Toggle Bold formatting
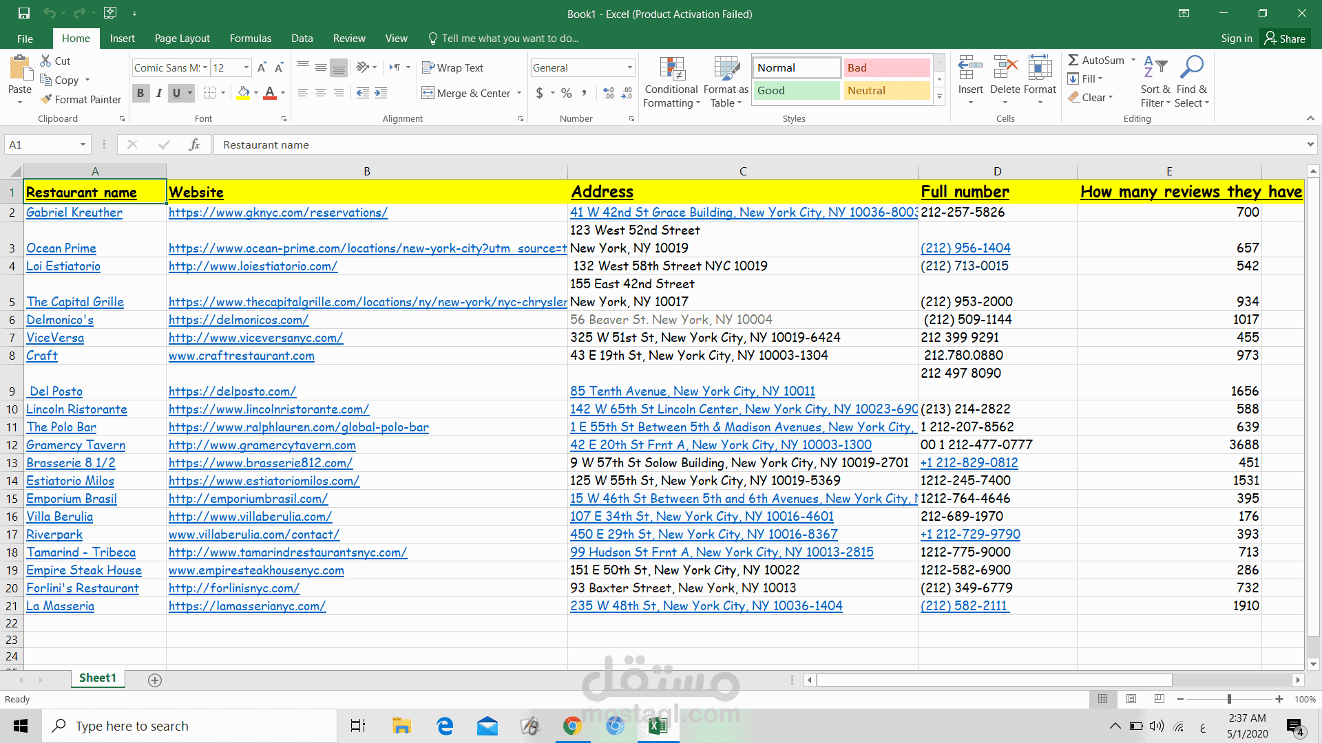 pyautogui.click(x=140, y=92)
